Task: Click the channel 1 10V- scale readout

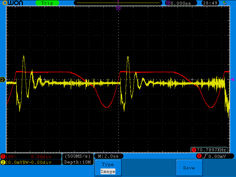Action: [11, 157]
